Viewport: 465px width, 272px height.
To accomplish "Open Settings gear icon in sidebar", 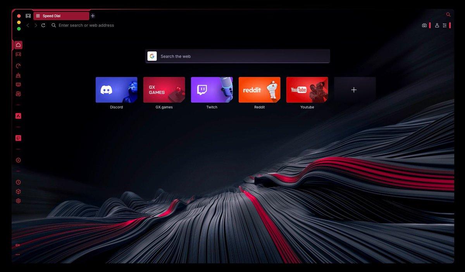I will pos(18,201).
